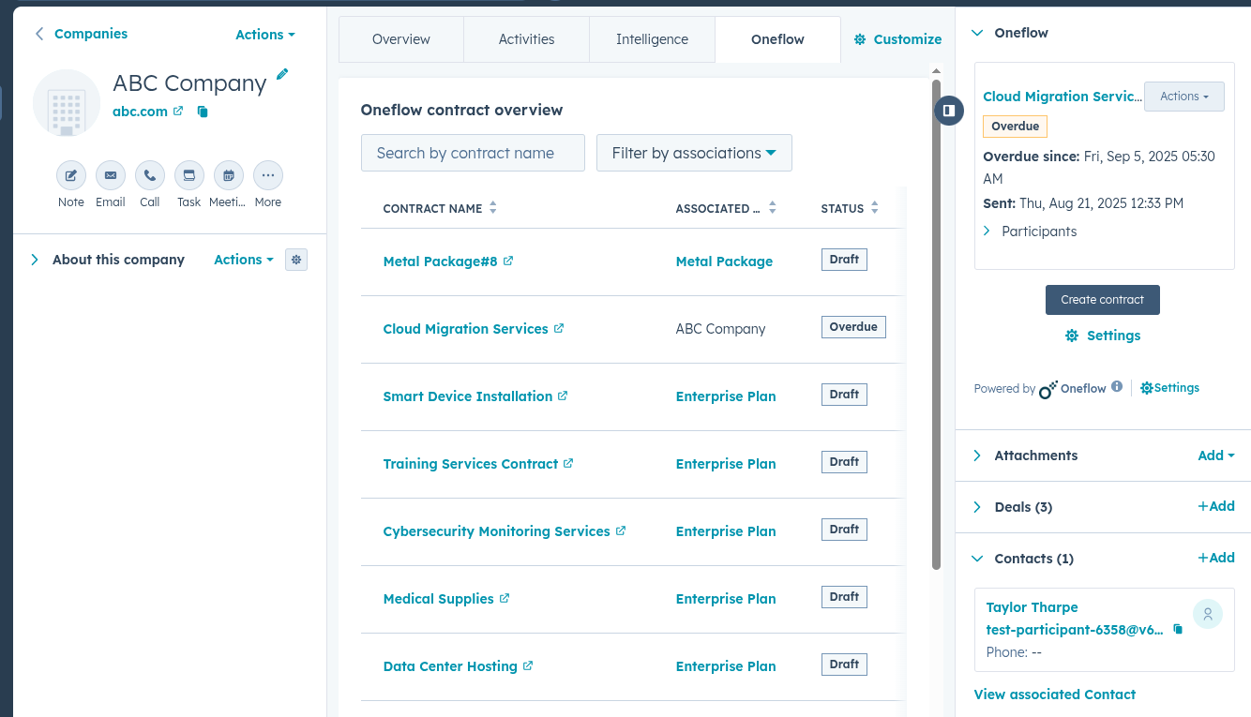Switch to the Overview tab

pos(401,39)
